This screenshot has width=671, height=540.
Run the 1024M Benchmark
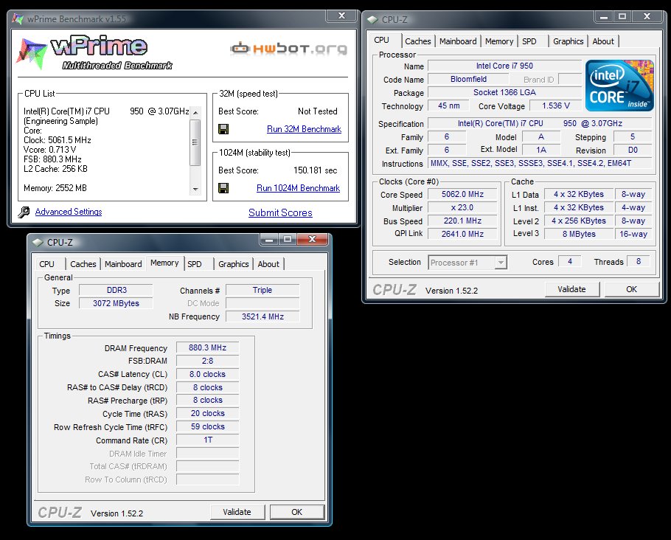pos(298,188)
